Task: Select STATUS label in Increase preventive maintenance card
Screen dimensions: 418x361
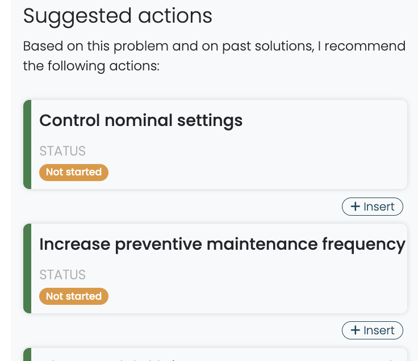Action: coord(62,275)
